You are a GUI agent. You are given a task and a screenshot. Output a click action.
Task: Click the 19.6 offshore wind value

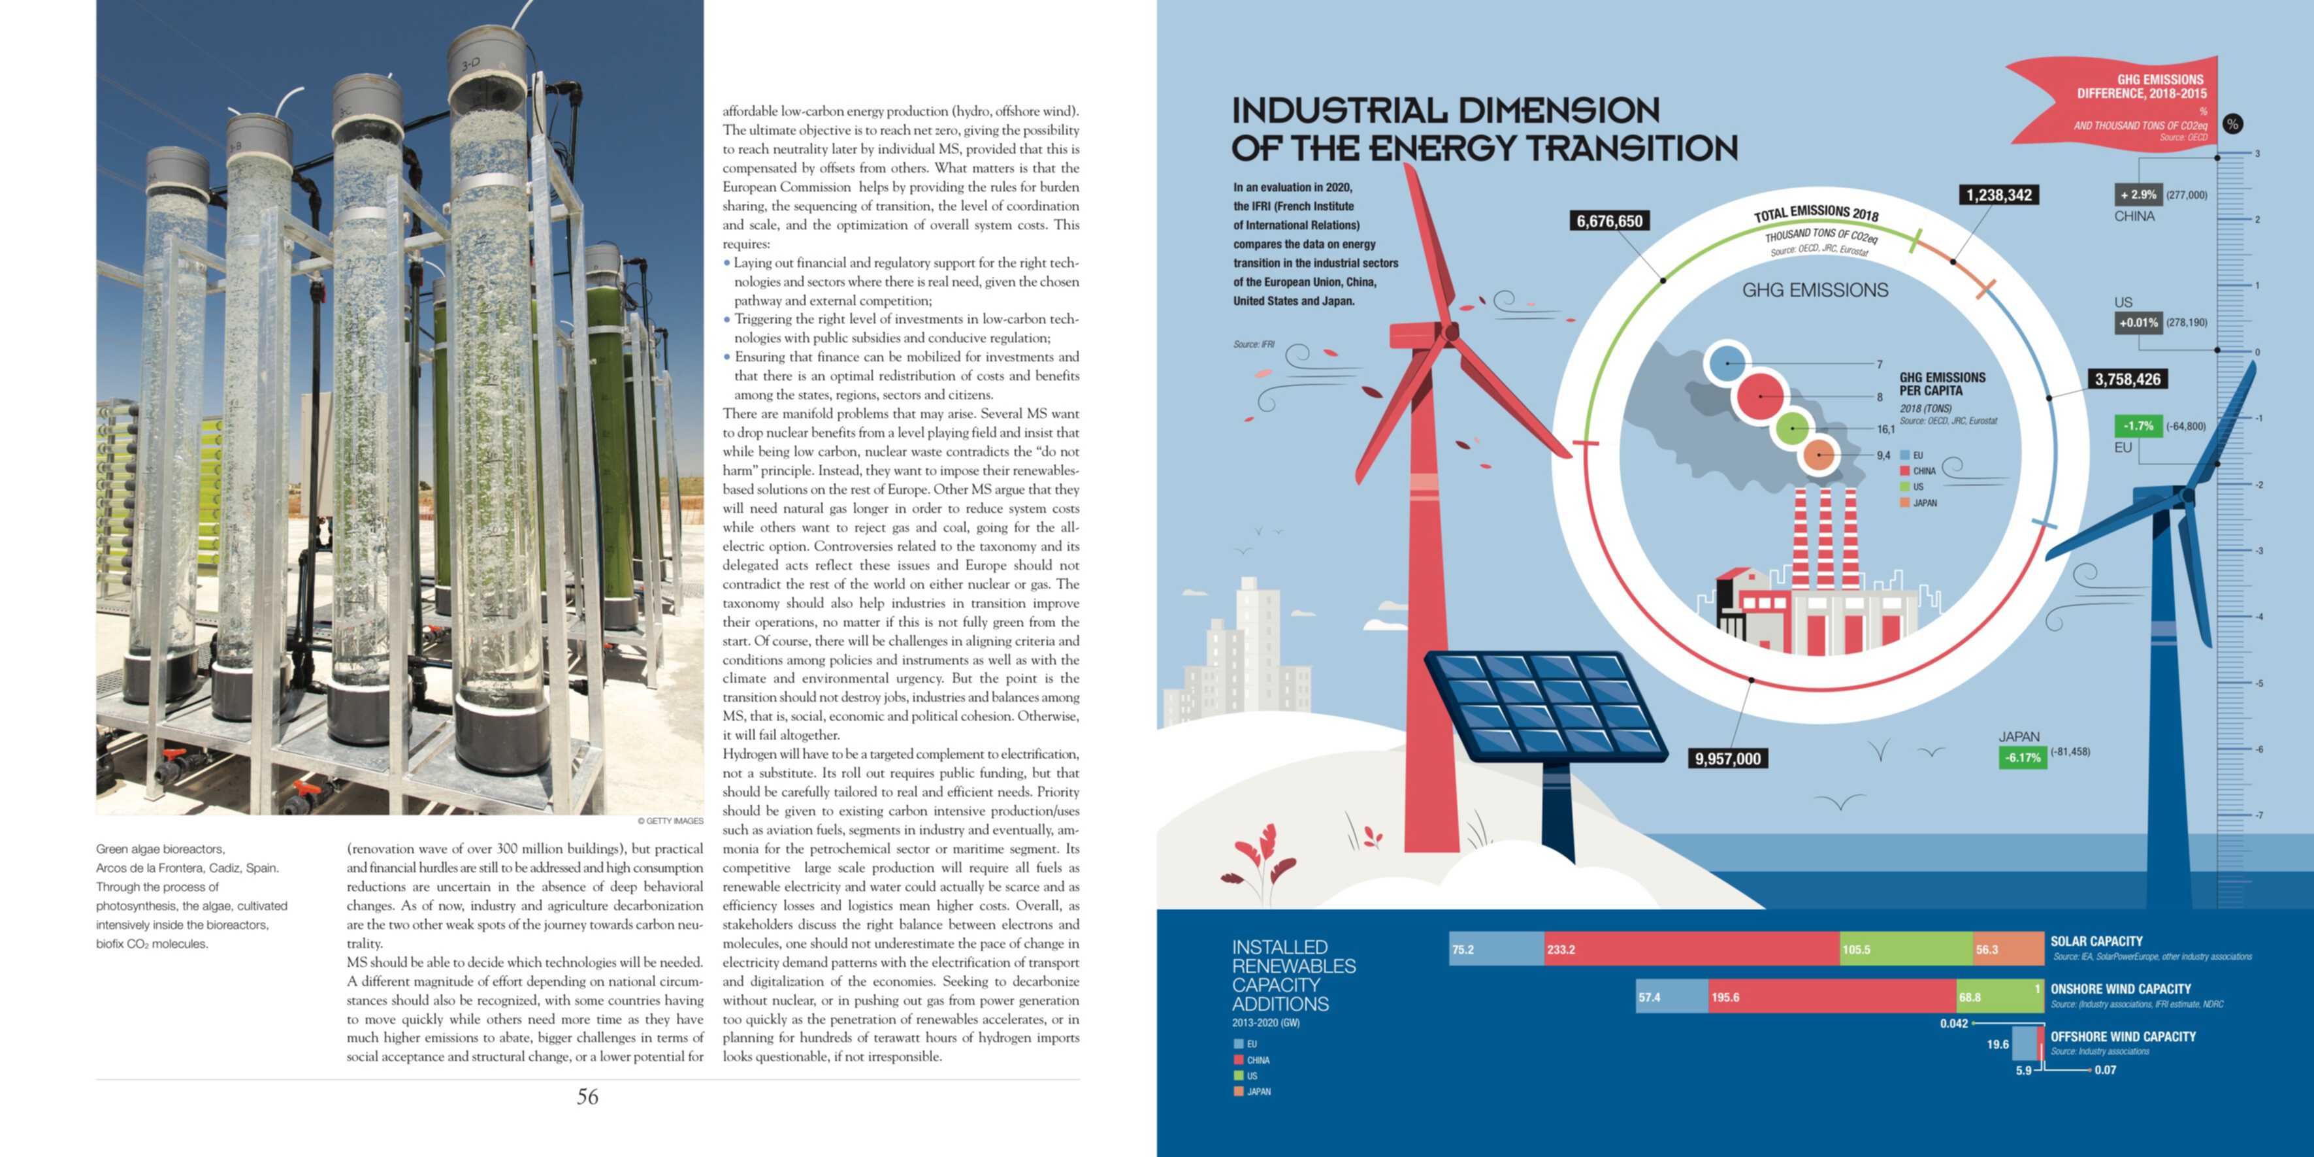1998,1044
